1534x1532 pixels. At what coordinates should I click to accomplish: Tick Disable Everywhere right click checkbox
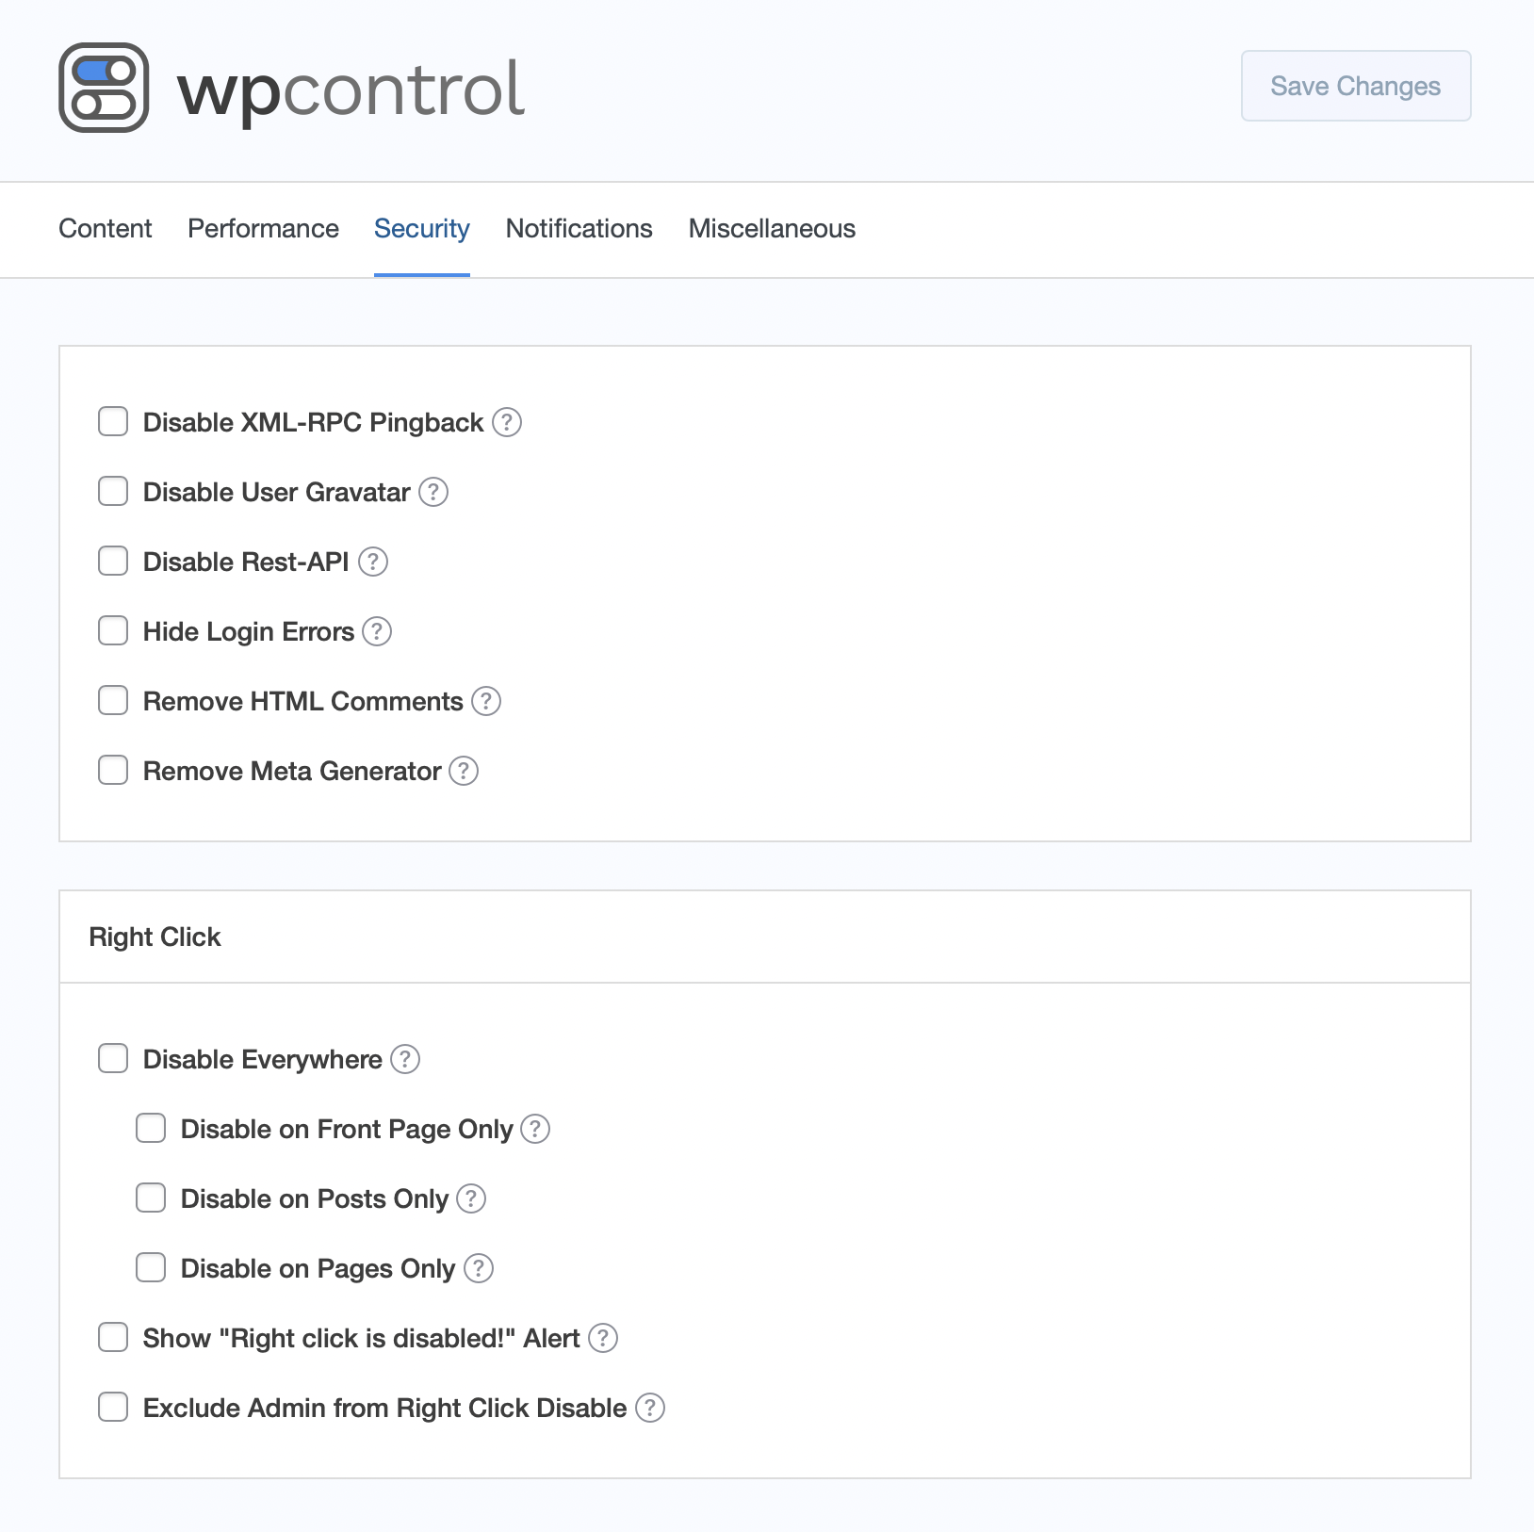(113, 1058)
